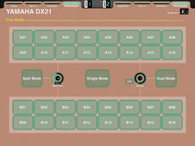Viewport: 195px width, 146px height.
Task: Pick voice pad B14
Action: tap(129, 122)
